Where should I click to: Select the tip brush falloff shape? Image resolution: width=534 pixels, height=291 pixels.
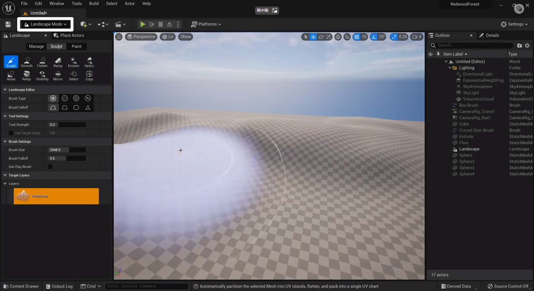pos(88,108)
